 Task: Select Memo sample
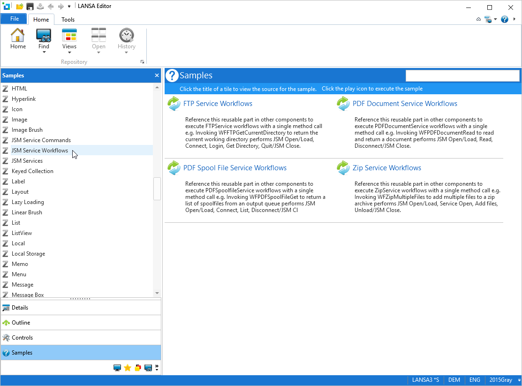[x=20, y=264]
